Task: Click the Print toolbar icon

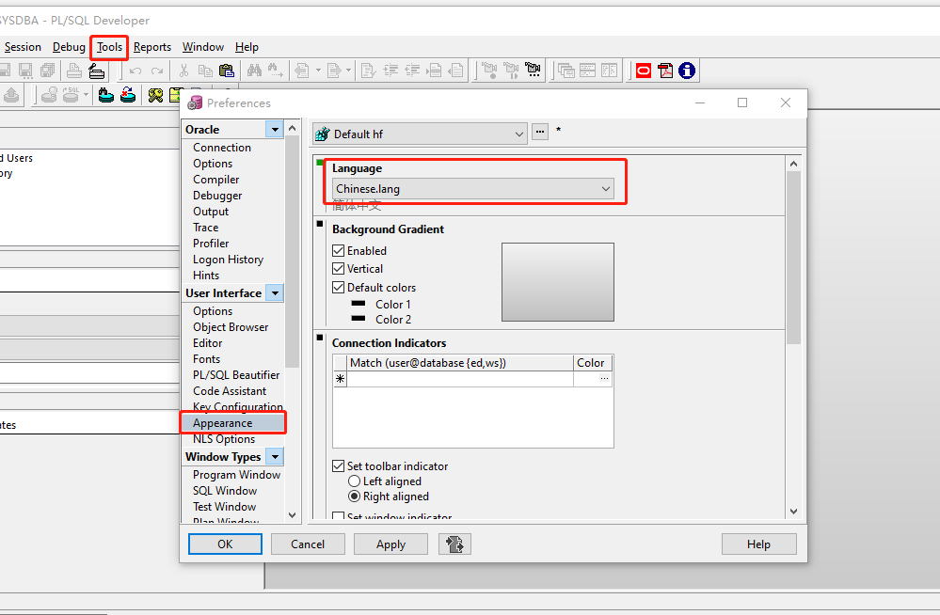Action: coord(73,70)
